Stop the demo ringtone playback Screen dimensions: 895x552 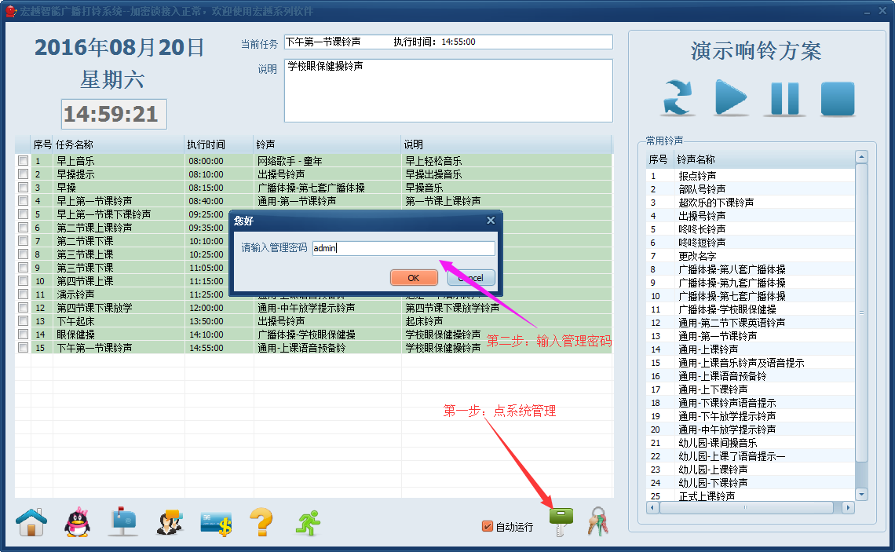click(838, 99)
